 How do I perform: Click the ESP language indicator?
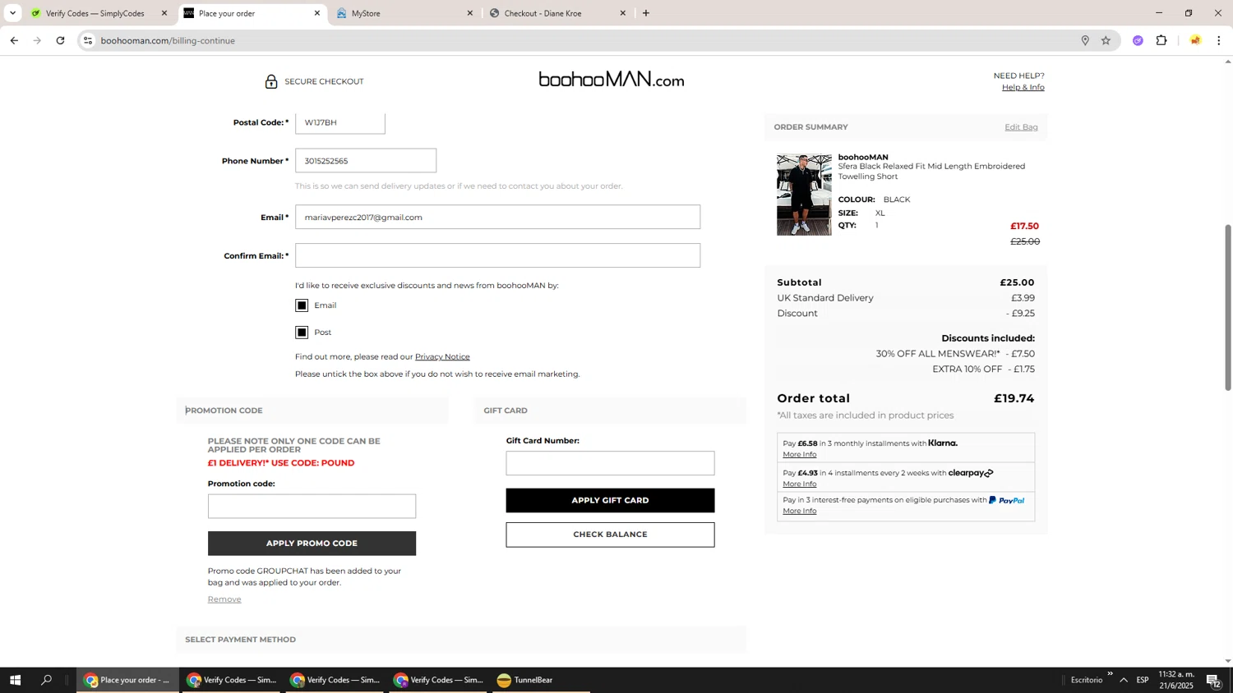click(x=1143, y=680)
